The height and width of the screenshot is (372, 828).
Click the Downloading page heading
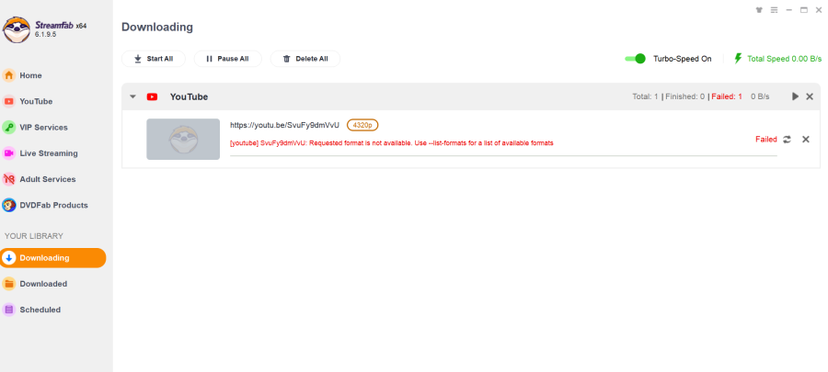[157, 27]
